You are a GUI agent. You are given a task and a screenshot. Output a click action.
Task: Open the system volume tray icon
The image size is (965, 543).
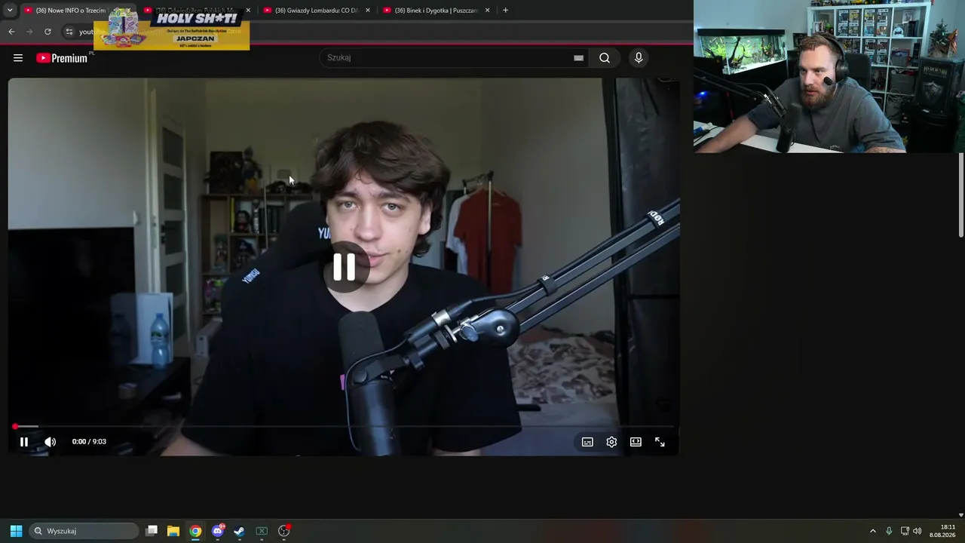(918, 531)
